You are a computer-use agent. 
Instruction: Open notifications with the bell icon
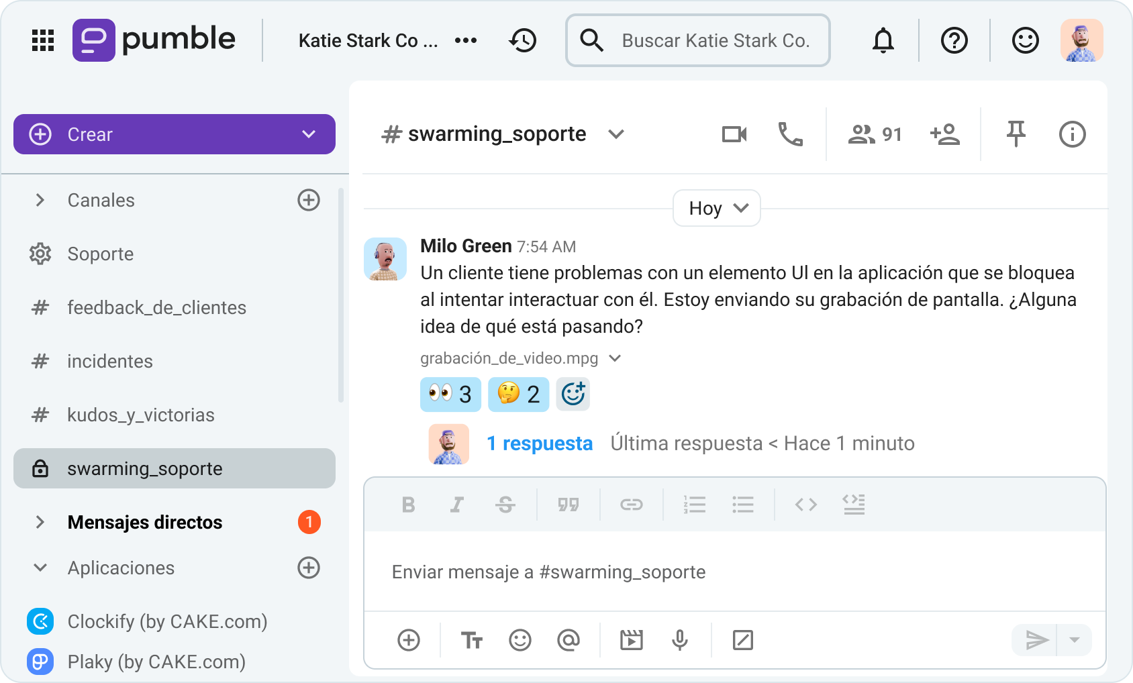883,40
